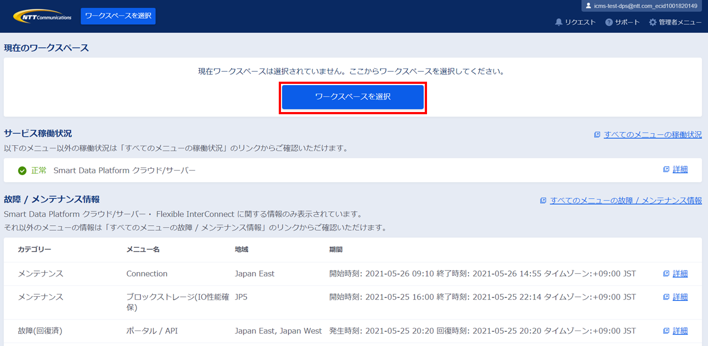Image resolution: width=708 pixels, height=346 pixels.
Task: Click the large ワークスペースを選択 button
Action: click(x=353, y=97)
